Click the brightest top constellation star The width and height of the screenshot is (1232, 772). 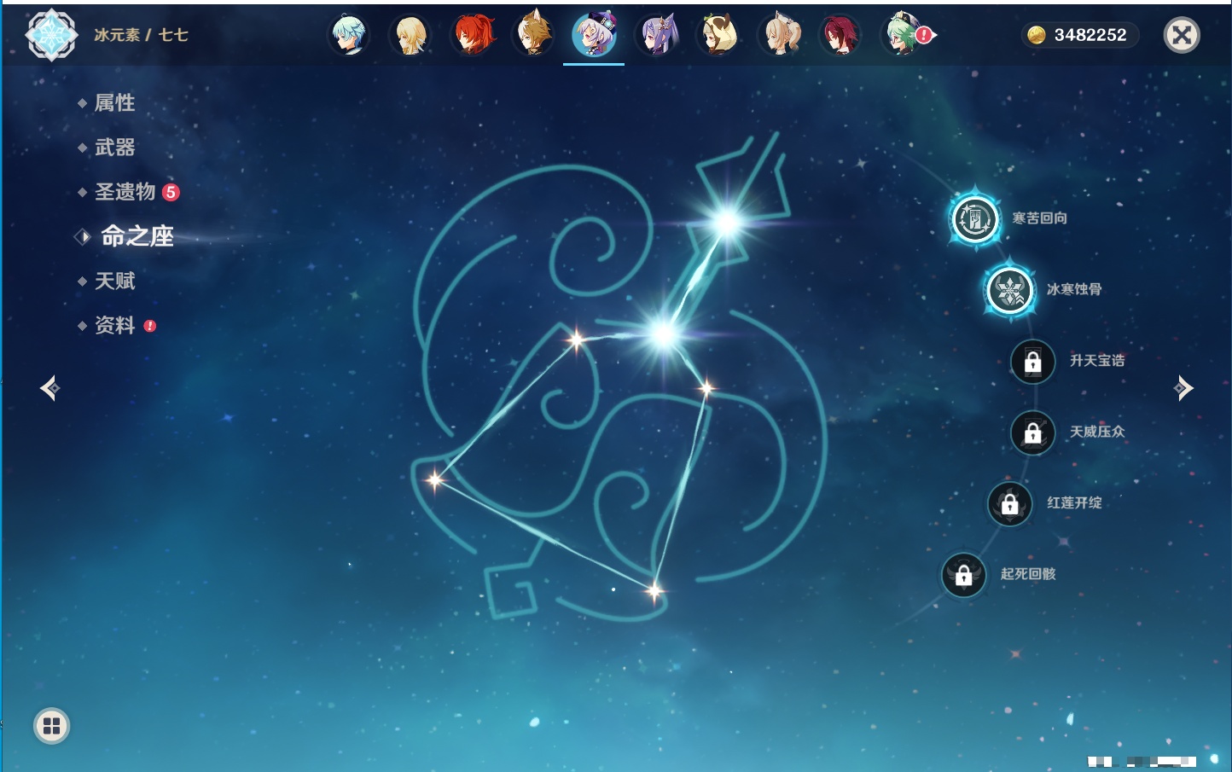728,223
